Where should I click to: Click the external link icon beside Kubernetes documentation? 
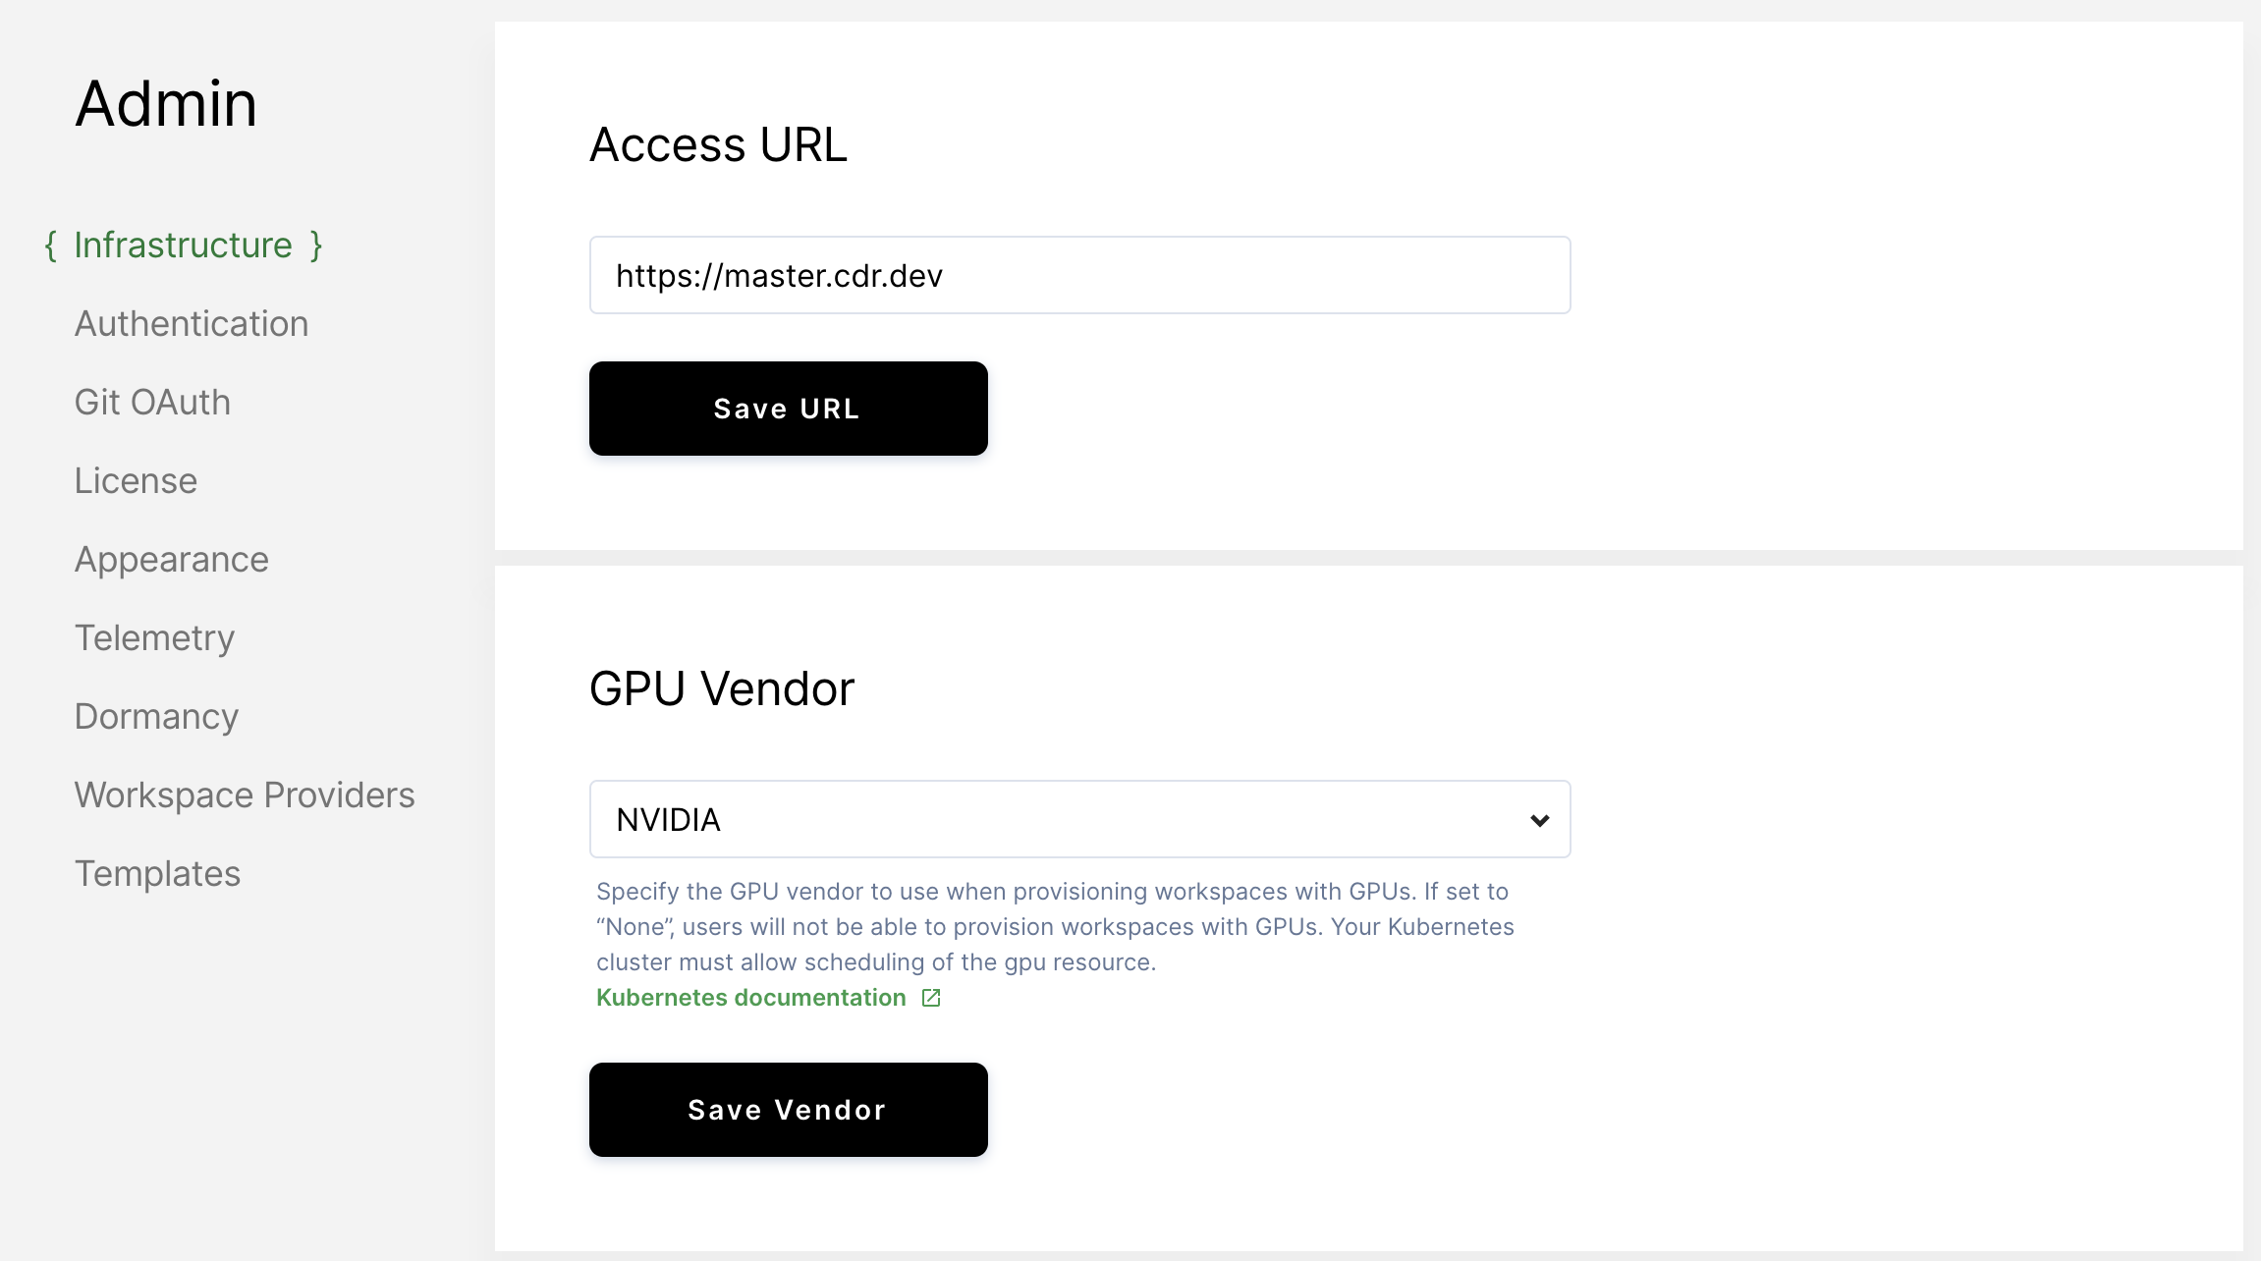pos(931,998)
